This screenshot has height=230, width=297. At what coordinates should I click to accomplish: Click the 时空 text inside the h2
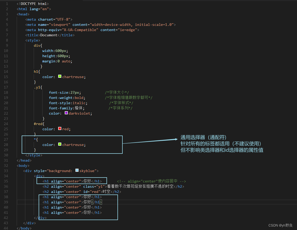(x=106, y=192)
